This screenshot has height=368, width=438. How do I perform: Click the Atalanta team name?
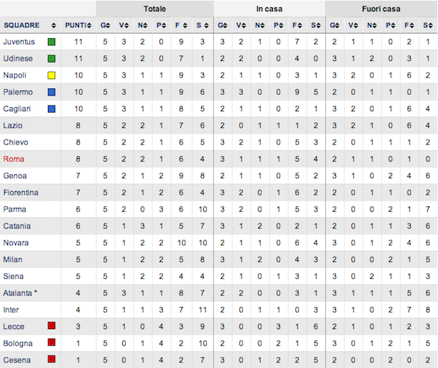click(x=19, y=293)
